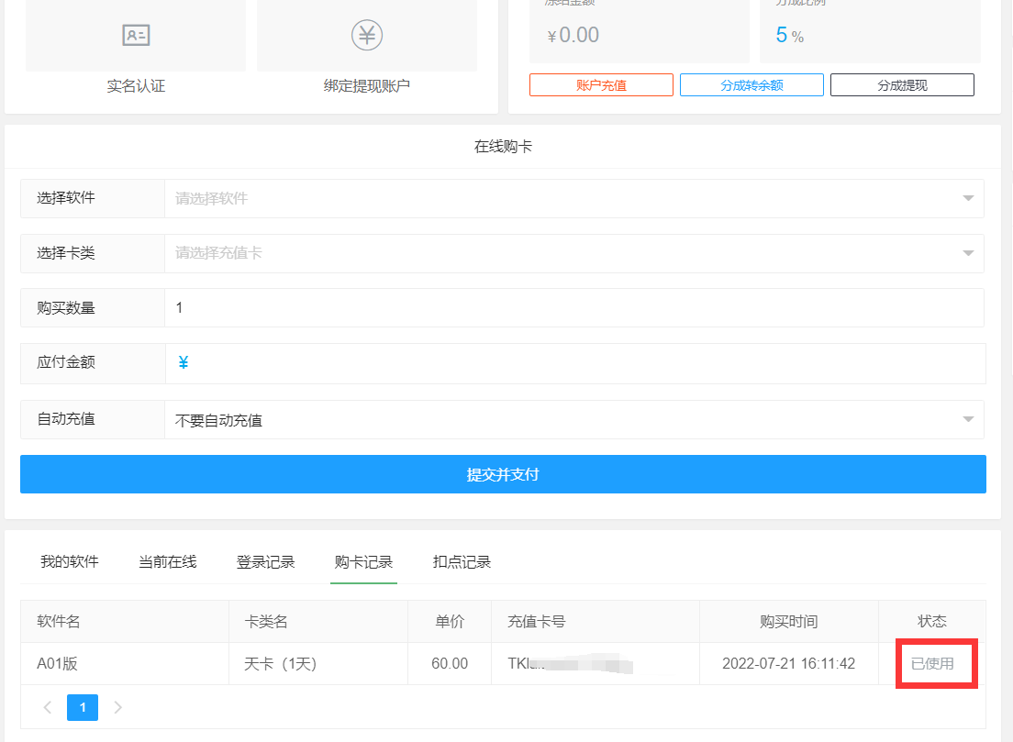Switch to the 当前在线 tab
Viewport: 1013px width, 742px height.
point(167,562)
